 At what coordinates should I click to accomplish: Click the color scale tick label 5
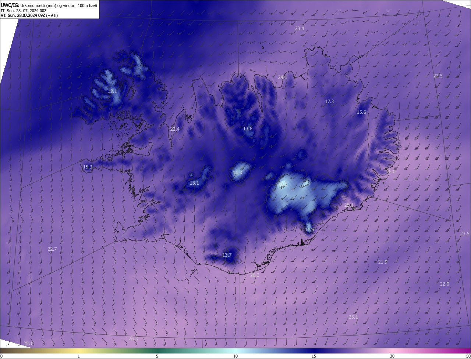coord(157,356)
